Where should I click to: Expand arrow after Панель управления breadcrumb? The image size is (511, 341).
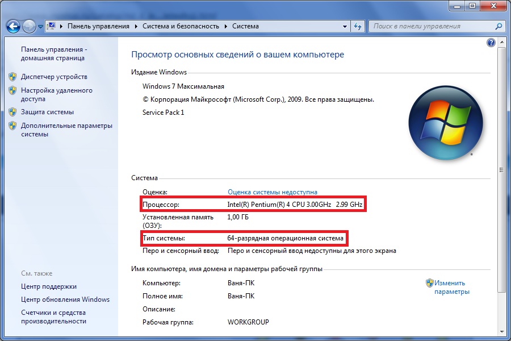(136, 27)
